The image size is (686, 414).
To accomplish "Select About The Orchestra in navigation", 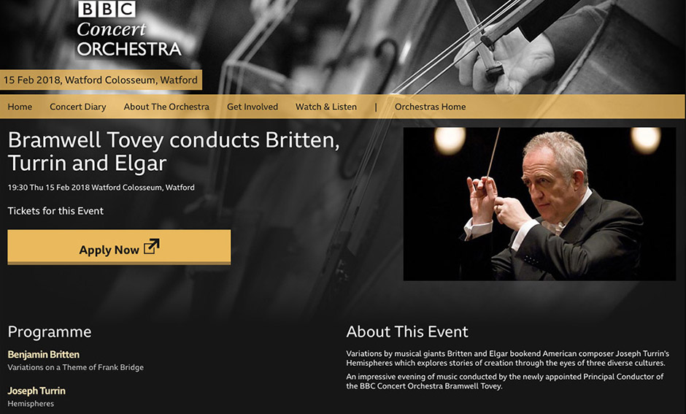I will pos(166,107).
